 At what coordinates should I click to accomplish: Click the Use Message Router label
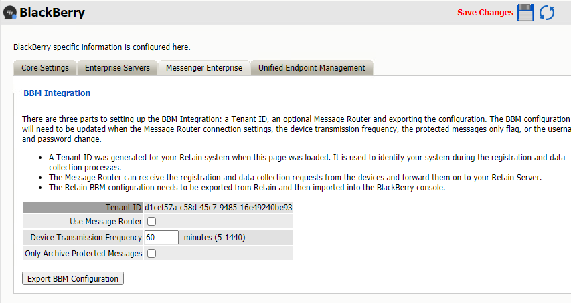tap(106, 222)
